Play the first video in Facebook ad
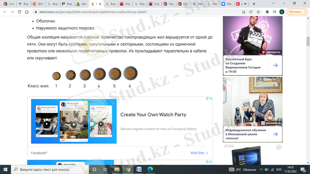The height and width of the screenshot is (174, 310). (x=46, y=124)
